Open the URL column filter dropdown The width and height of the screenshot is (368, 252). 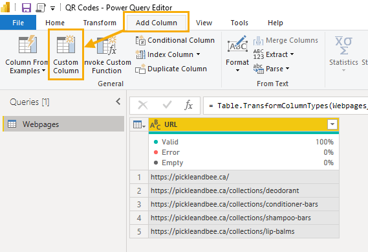(332, 124)
